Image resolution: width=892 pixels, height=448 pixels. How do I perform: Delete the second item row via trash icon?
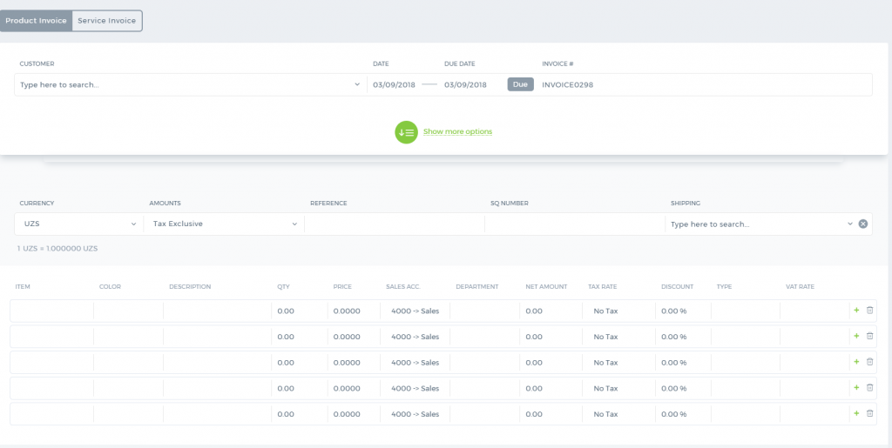tap(869, 336)
